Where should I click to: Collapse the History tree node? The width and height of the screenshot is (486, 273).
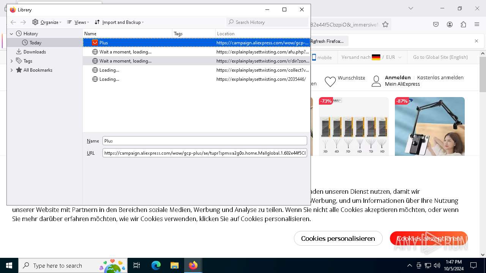(11, 34)
